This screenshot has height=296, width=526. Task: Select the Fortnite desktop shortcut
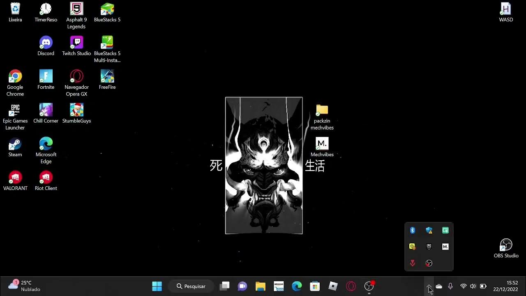click(46, 80)
